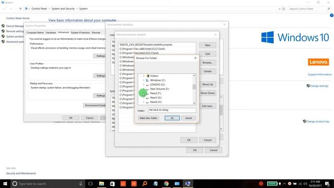Open Change settings link
Image resolution: width=334 pixels, height=188 pixels.
319,86
